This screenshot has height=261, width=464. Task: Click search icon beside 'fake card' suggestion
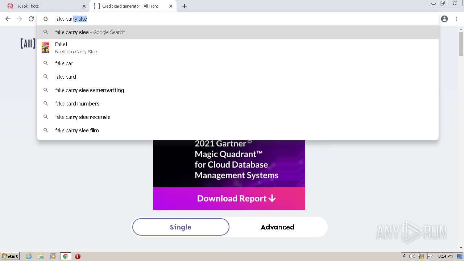46,76
